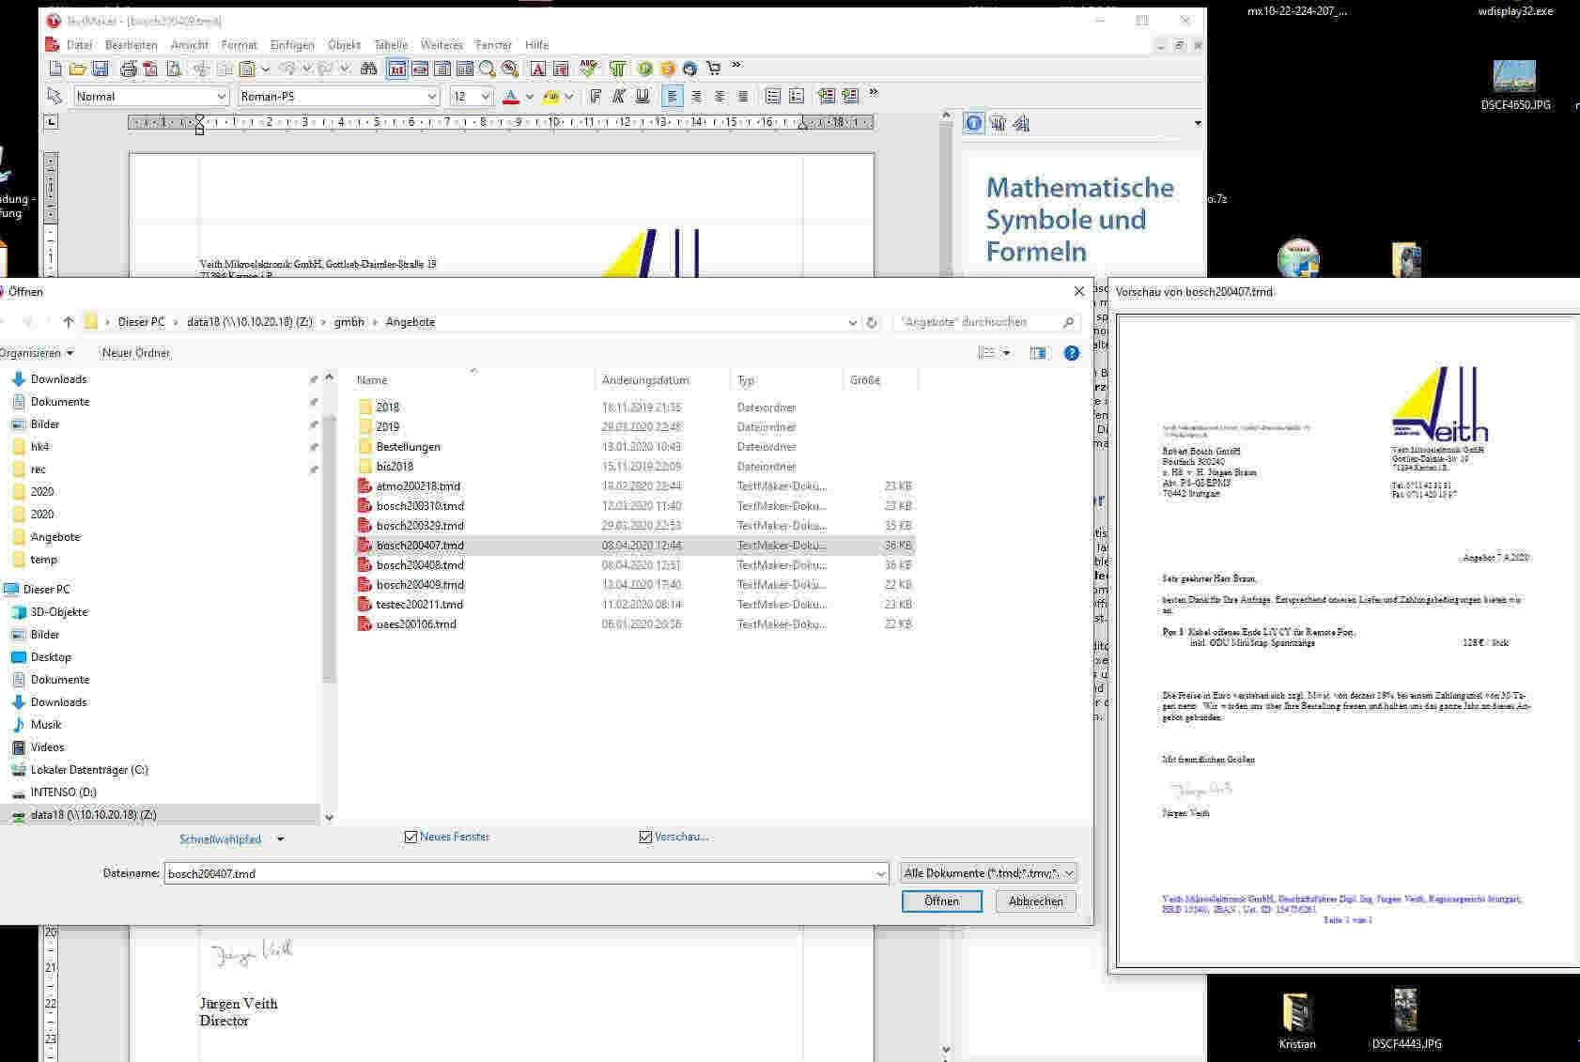Expand the Dateiname history dropdown arrow

click(x=880, y=873)
